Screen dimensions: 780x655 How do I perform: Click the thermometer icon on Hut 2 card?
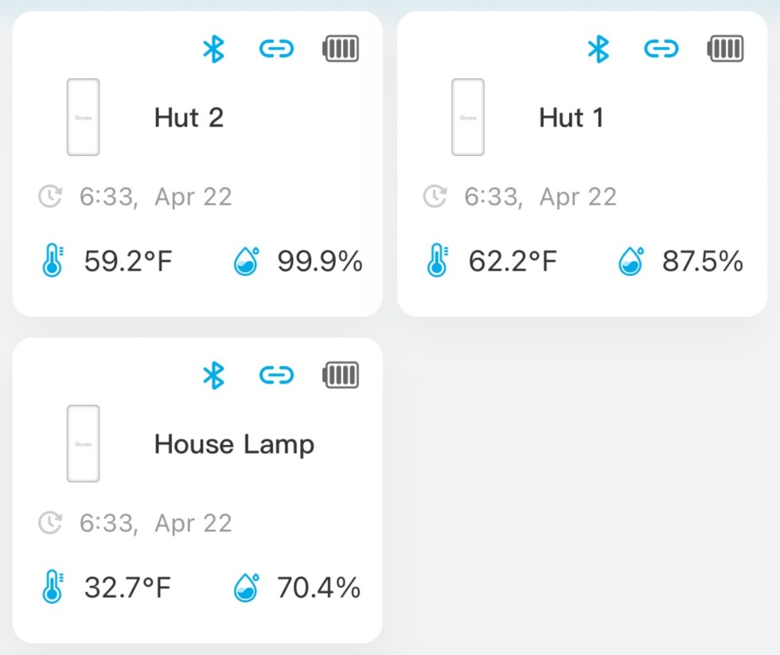[x=52, y=261]
